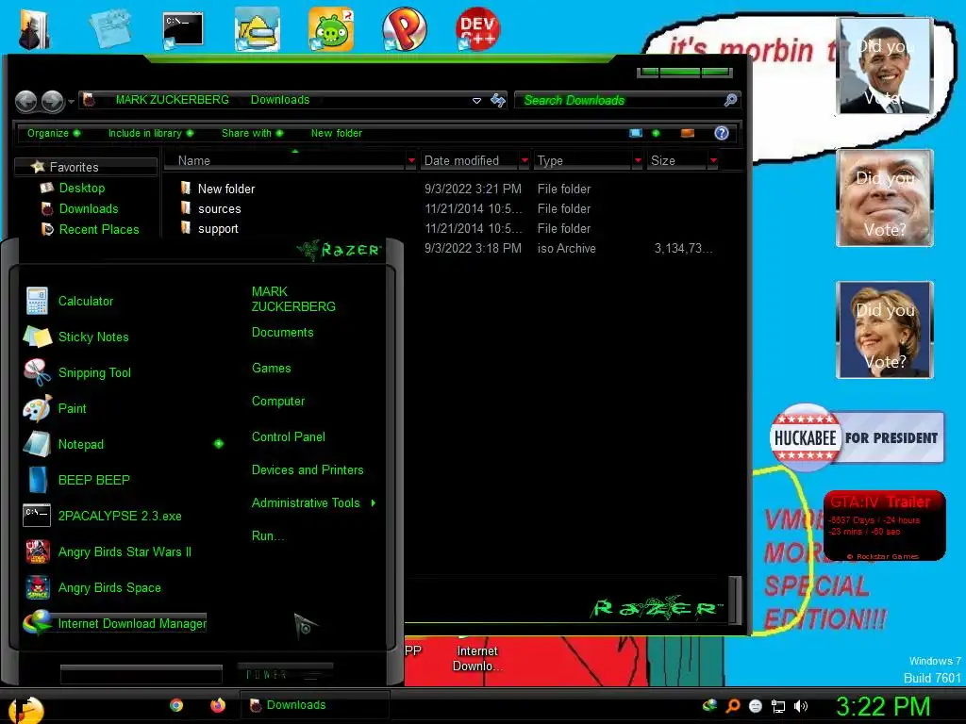Click the POWER button in Start menu
The image size is (966, 724).
coord(285,674)
